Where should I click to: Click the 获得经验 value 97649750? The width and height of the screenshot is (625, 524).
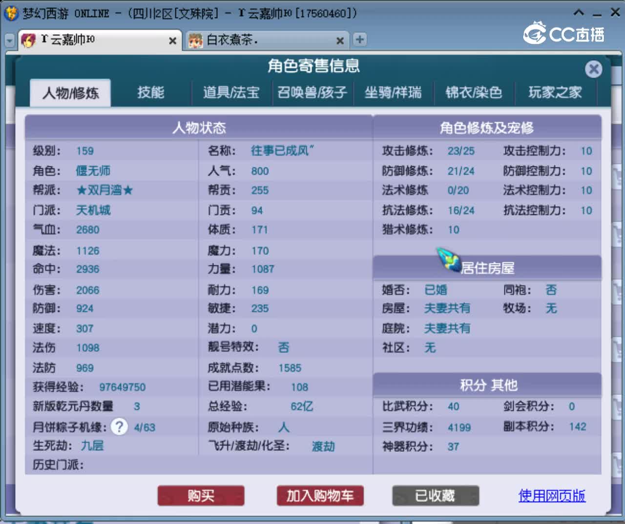pos(123,387)
